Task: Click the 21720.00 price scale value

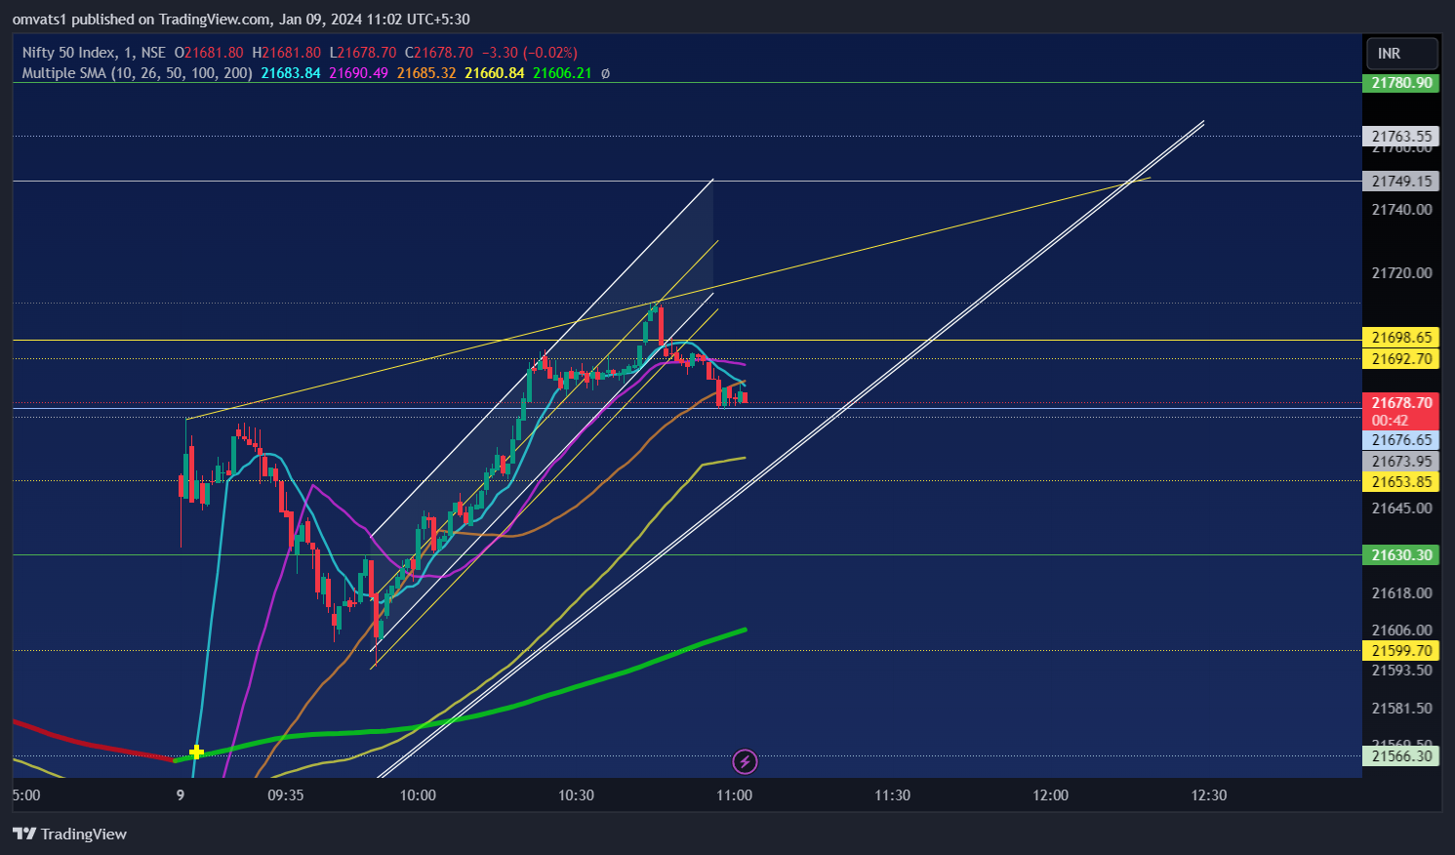Action: 1401,273
